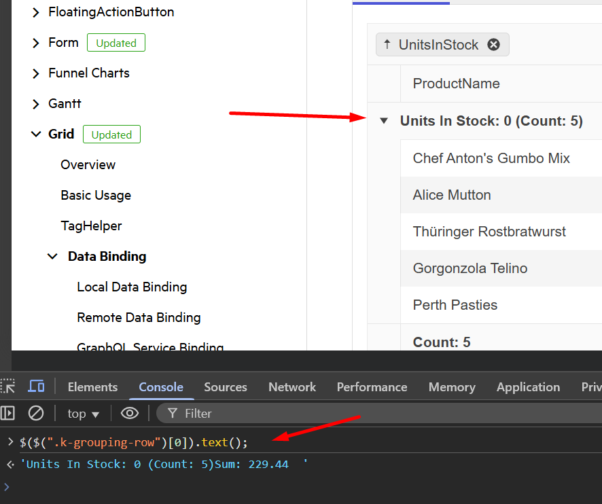Click the ProductName column header
The height and width of the screenshot is (504, 602).
coord(457,84)
